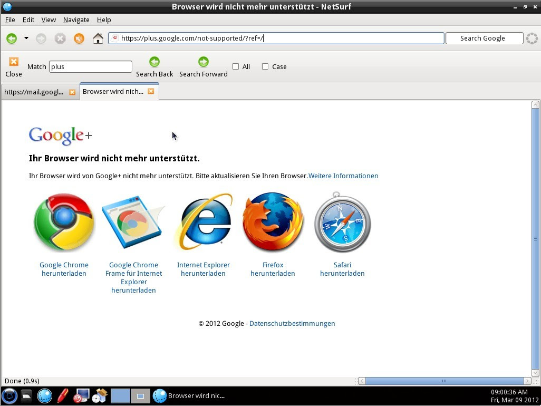Click the NetSurf title bar globe icon

[7, 6]
